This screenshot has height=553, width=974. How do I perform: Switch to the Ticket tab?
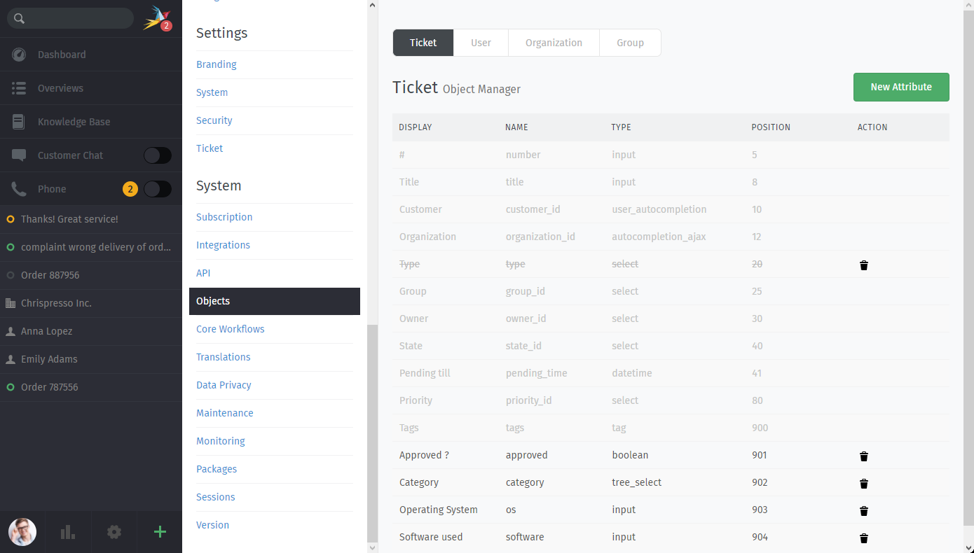pyautogui.click(x=423, y=43)
